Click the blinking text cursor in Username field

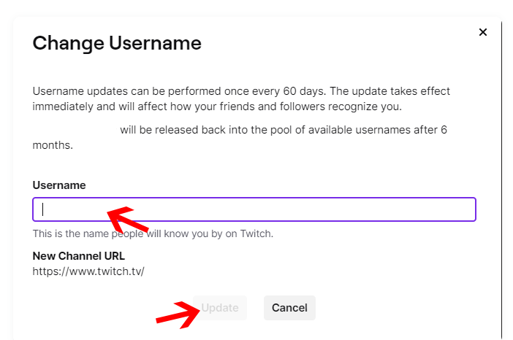pyautogui.click(x=43, y=209)
